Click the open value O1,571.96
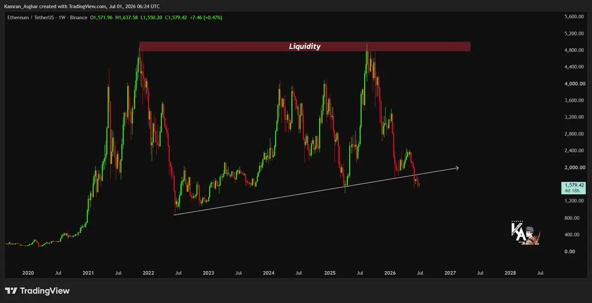Screen dimensions: 592x303 click(x=101, y=17)
